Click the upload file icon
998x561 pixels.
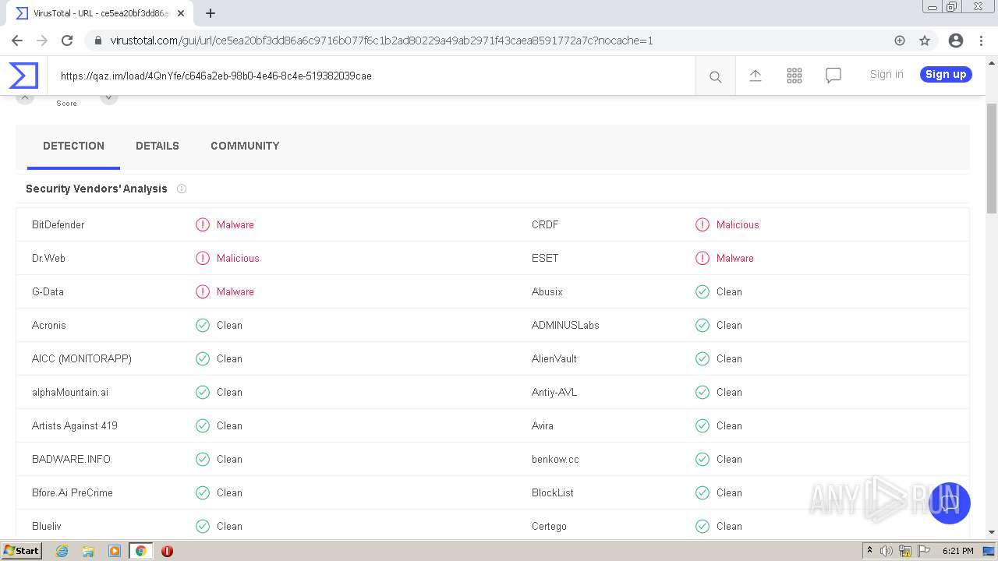(x=756, y=76)
